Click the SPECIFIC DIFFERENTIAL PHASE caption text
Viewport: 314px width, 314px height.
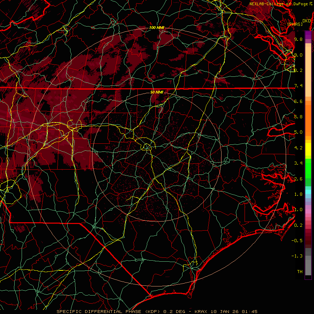[99, 312]
